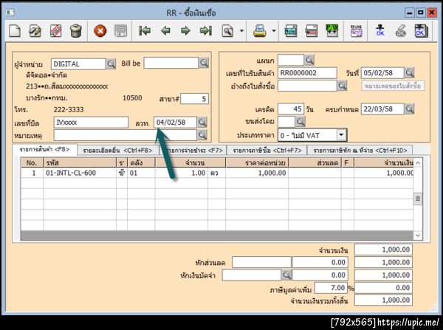Click the table vertical scrollbar thumb
This screenshot has width=443, height=330.
[x=418, y=199]
